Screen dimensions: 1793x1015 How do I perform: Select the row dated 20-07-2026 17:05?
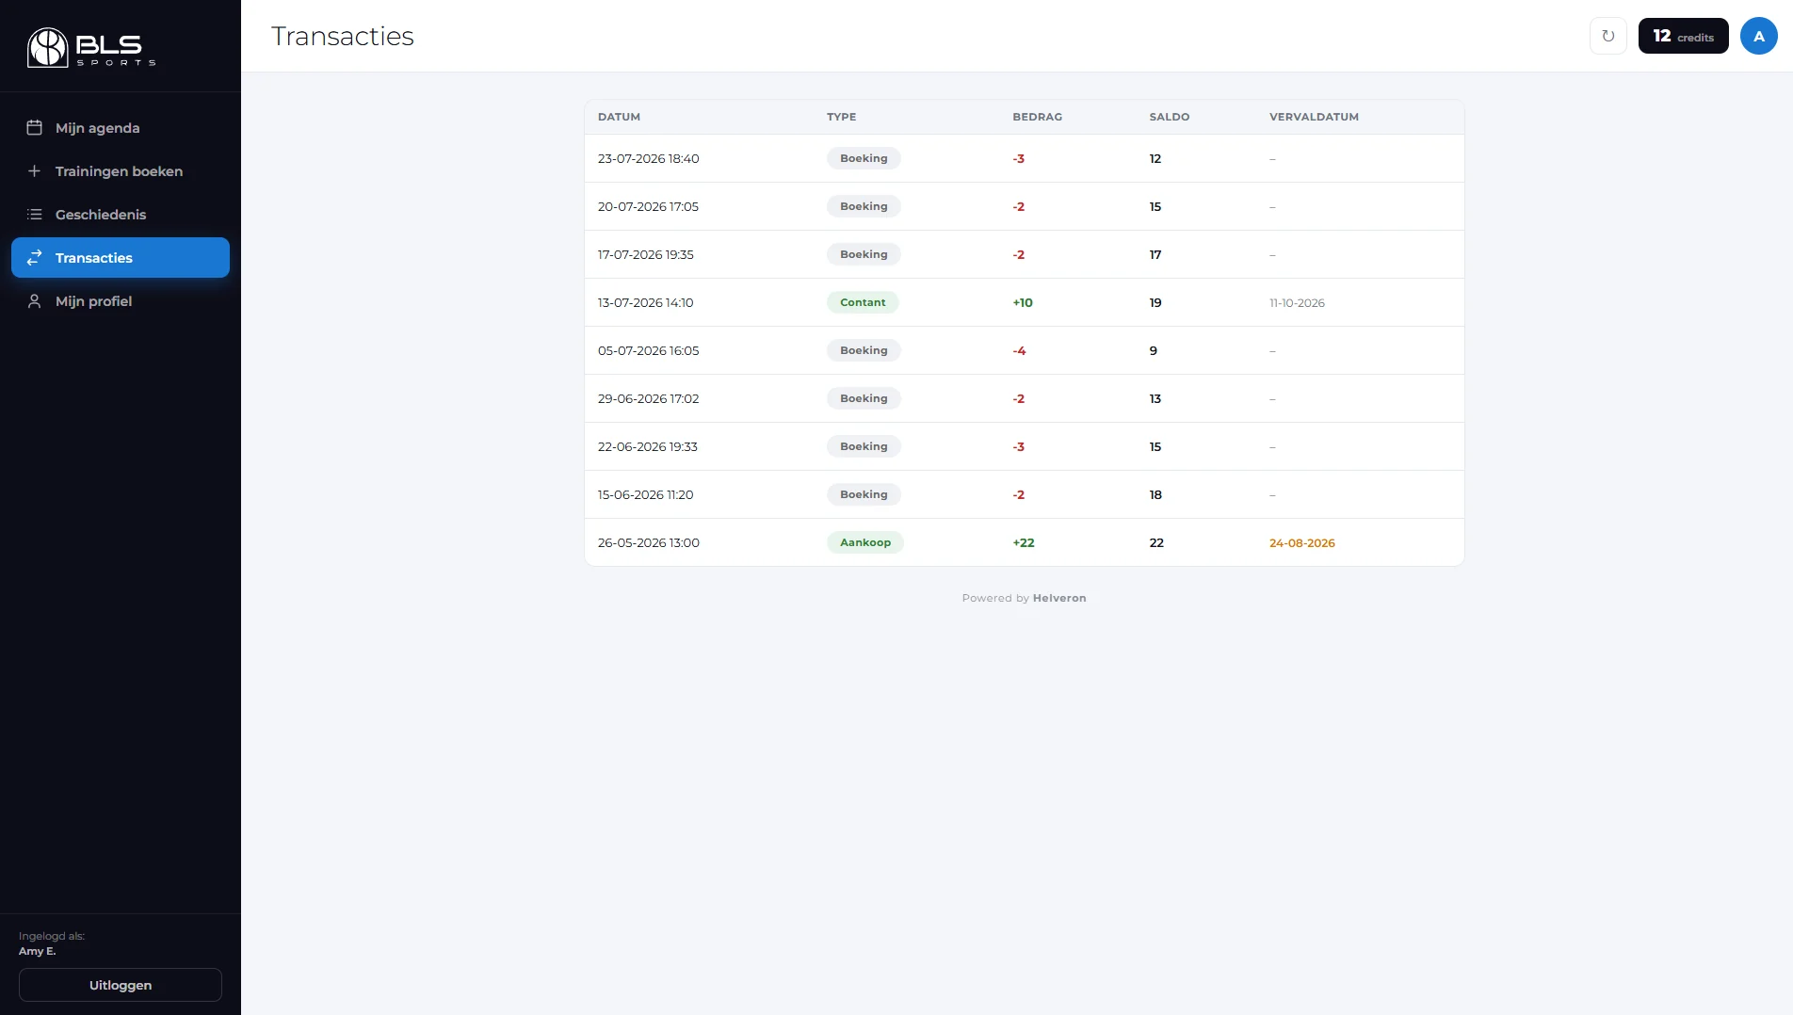point(1024,206)
